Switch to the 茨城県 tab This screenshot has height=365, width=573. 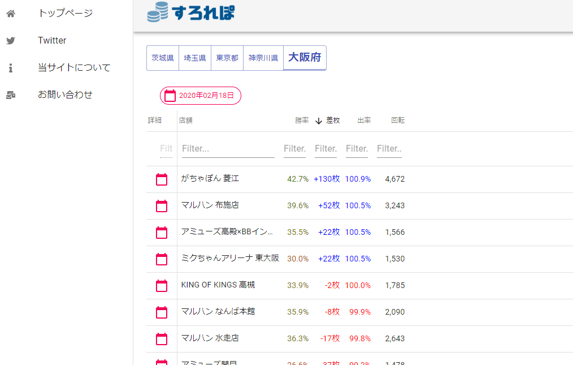tap(163, 58)
